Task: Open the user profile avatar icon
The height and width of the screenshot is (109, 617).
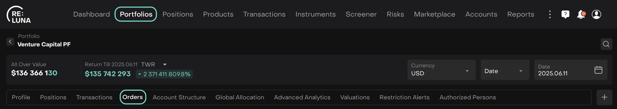Action: [596, 14]
